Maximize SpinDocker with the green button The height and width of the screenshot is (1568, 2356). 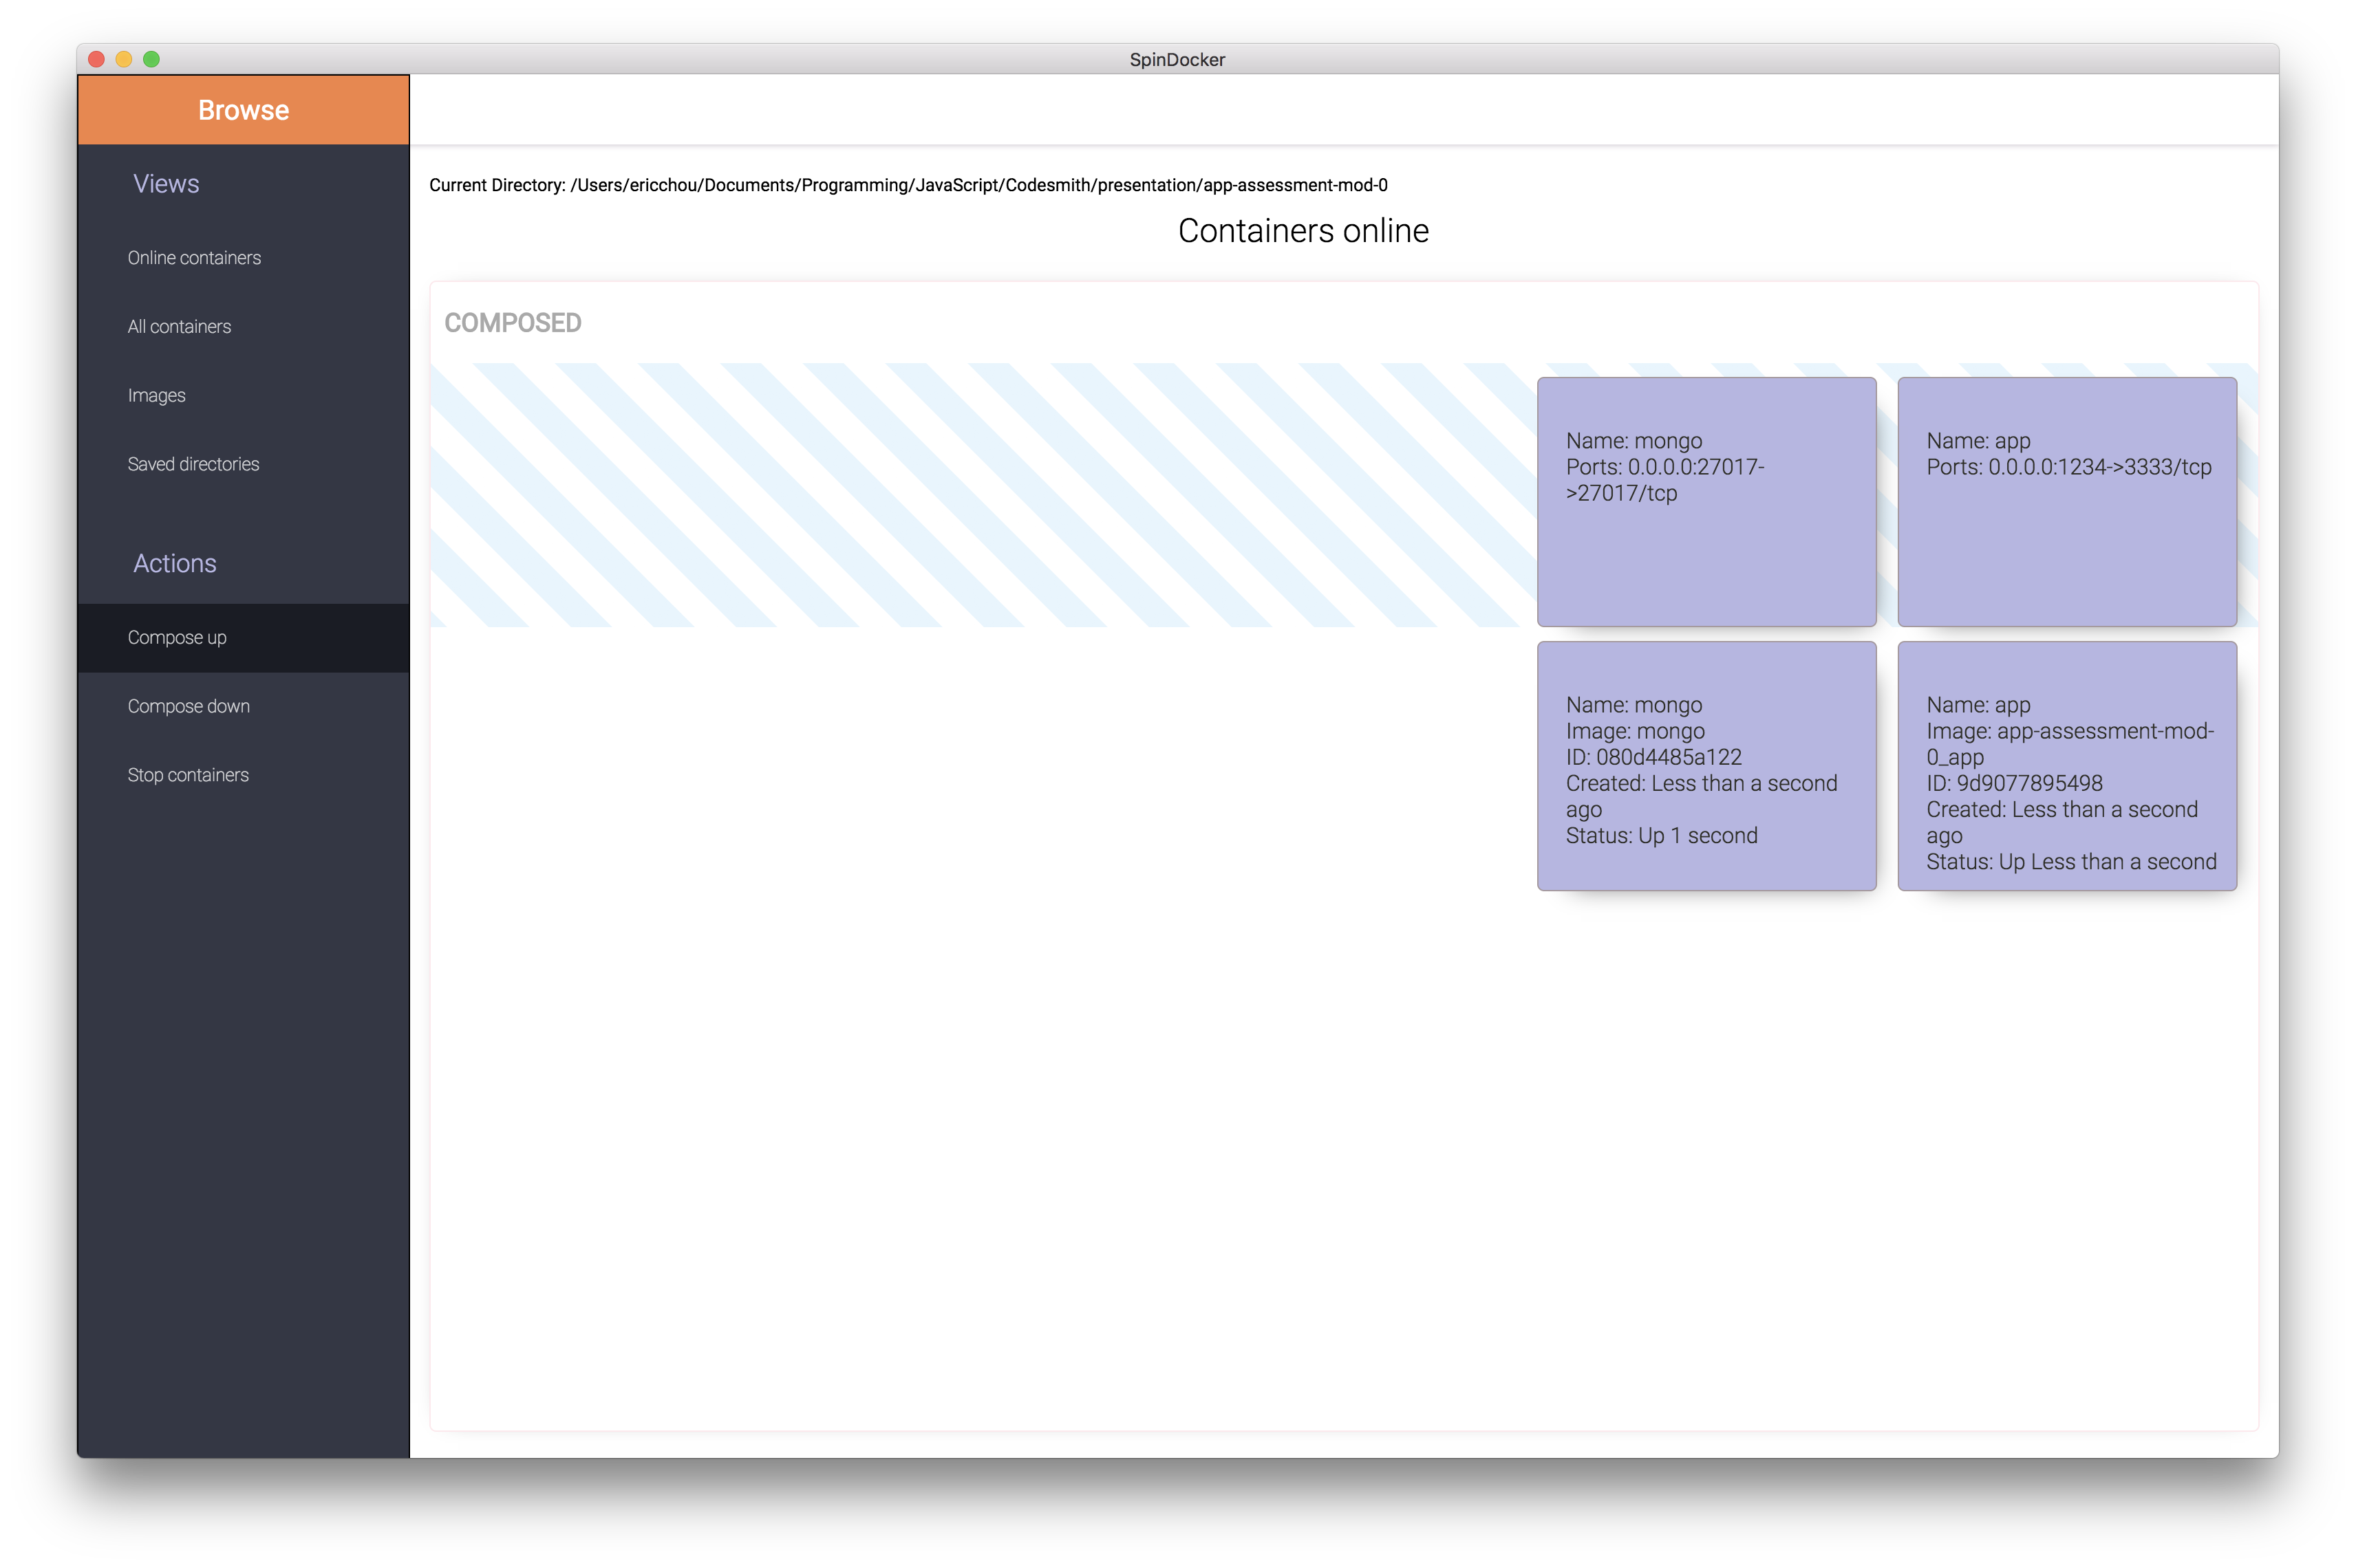click(x=152, y=59)
